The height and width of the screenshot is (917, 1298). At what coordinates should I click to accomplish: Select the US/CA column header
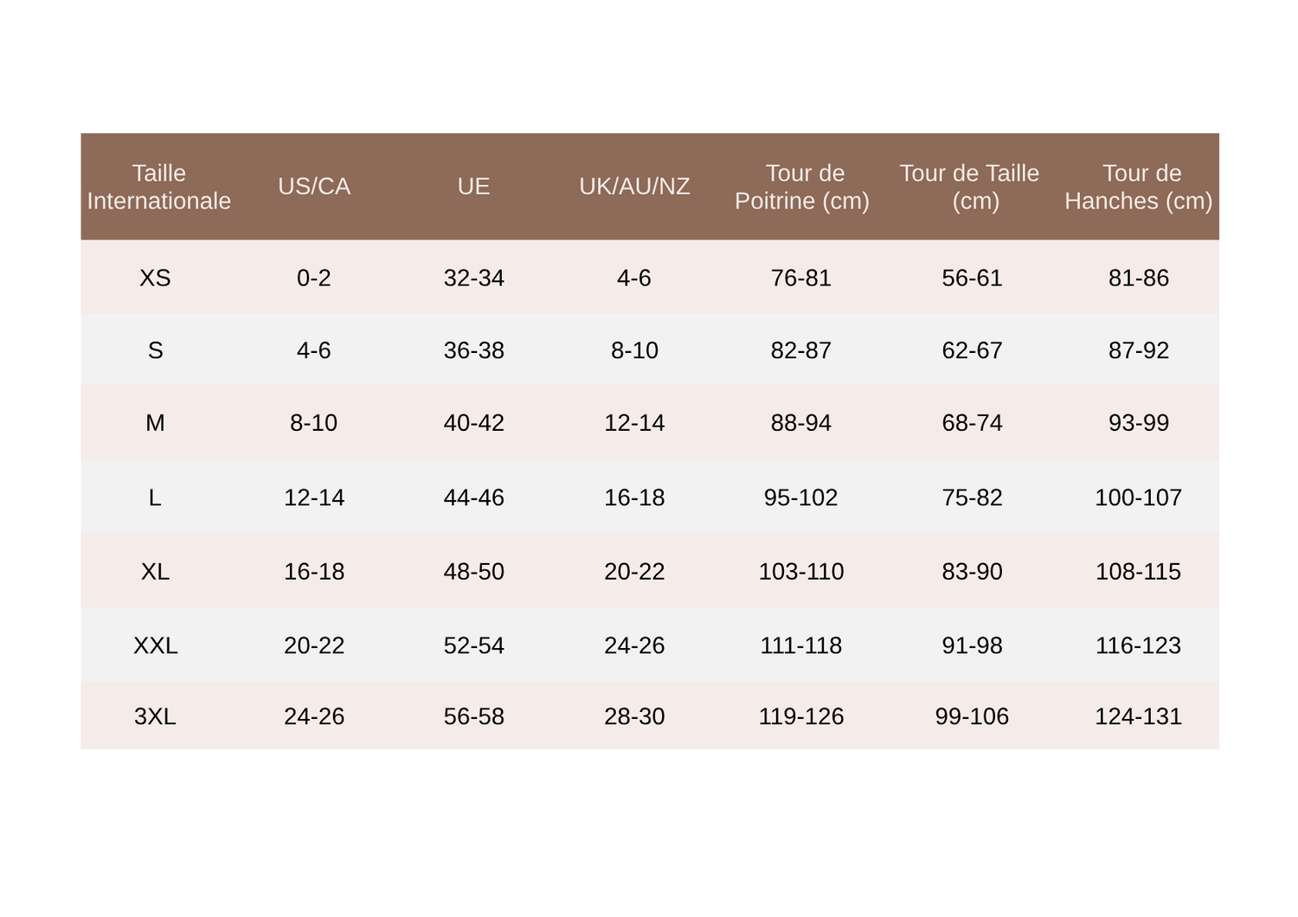[x=314, y=187]
